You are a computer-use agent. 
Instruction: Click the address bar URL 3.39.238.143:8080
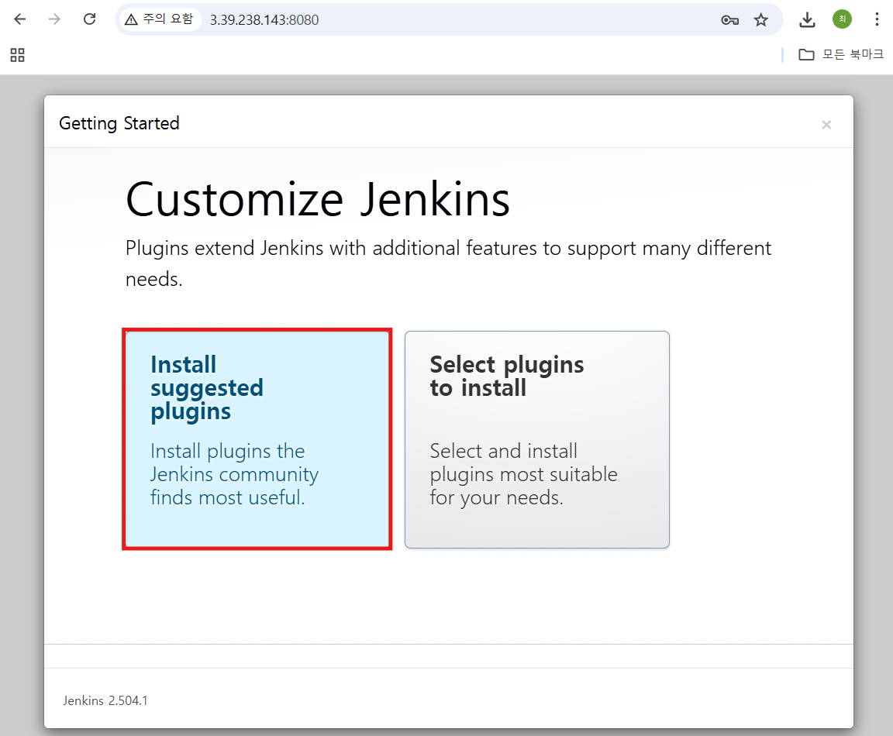click(x=264, y=20)
